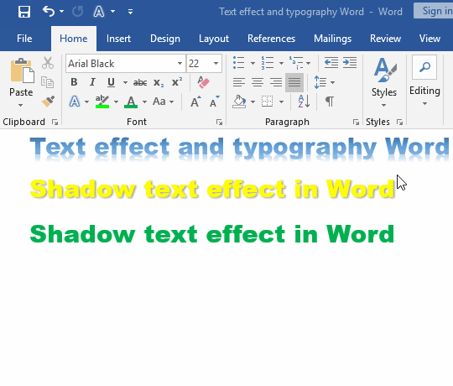
Task: Open the Paragraph dialog launcher
Action: [x=356, y=123]
